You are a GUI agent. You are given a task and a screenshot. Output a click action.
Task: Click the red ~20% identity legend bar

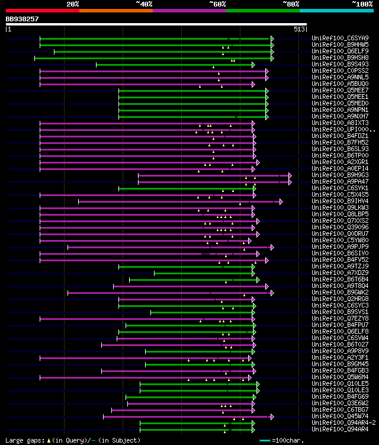[x=43, y=11]
